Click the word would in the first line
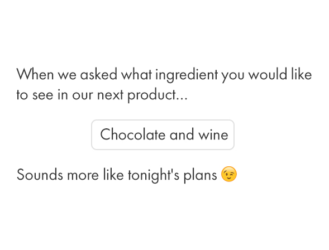 pos(268,74)
